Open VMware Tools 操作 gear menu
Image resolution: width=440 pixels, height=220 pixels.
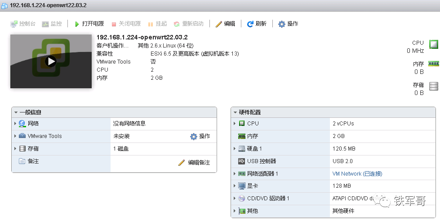pos(200,136)
